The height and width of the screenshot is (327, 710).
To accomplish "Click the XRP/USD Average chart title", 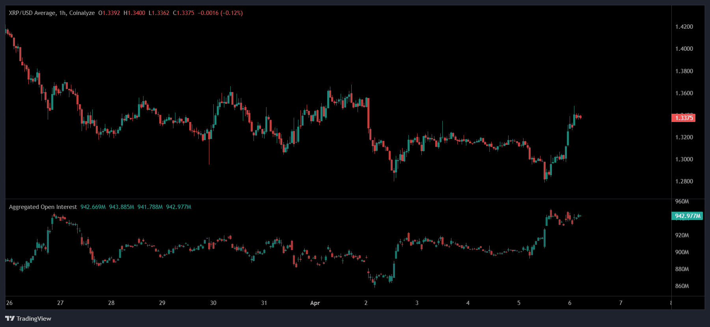I will click(x=52, y=13).
